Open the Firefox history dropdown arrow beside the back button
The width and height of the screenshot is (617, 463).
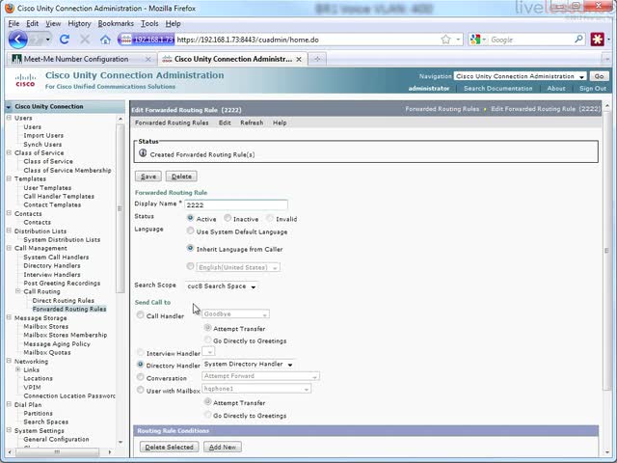[47, 40]
